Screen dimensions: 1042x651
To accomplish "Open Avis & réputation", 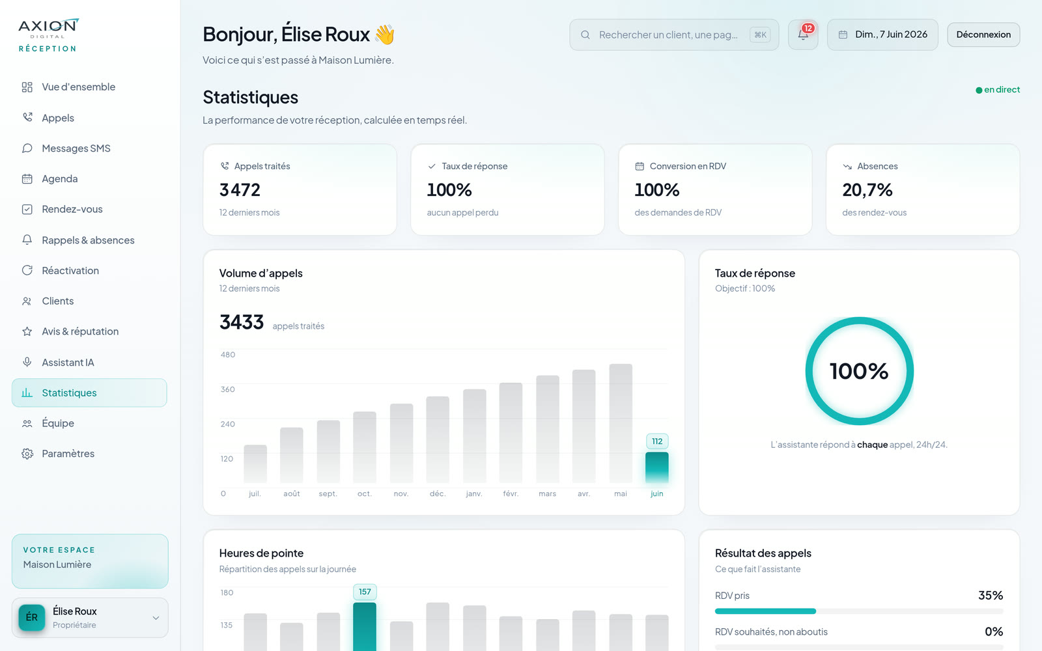I will point(89,331).
